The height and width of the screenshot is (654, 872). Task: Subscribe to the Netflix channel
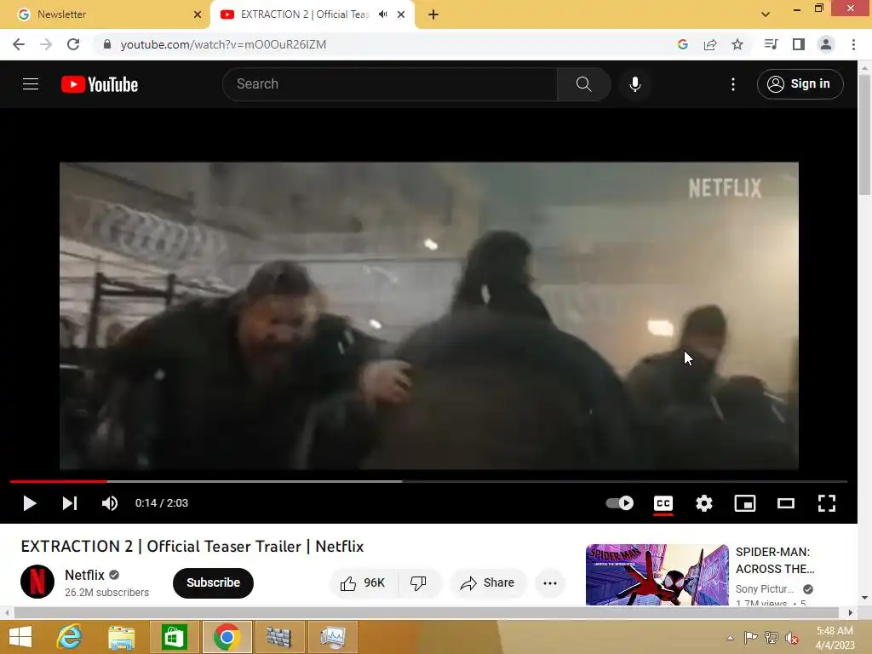point(213,582)
